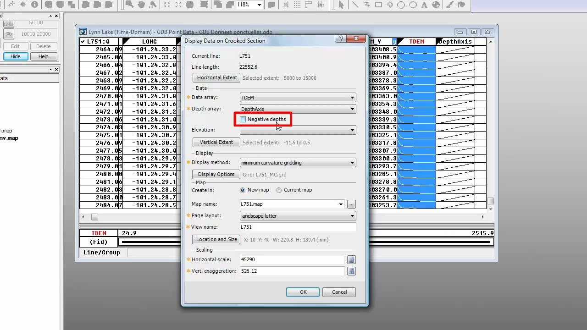Open the Map name dropdown arrow
This screenshot has height=330, width=587.
tap(341, 204)
